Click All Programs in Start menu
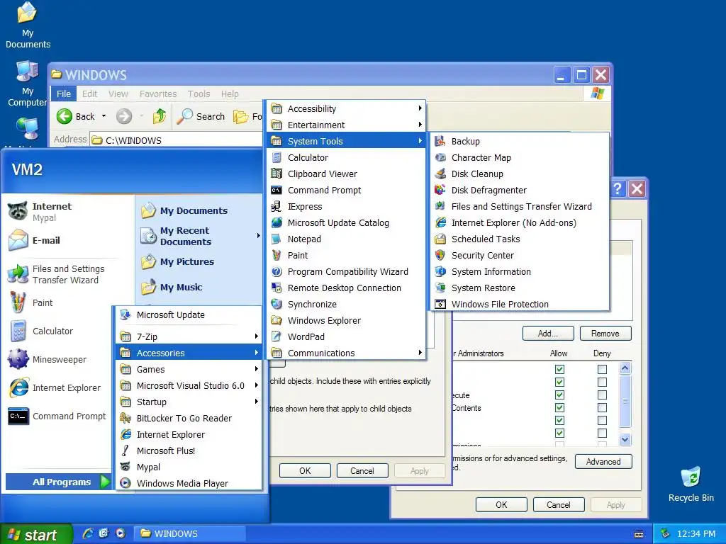The image size is (726, 544). pyautogui.click(x=58, y=482)
